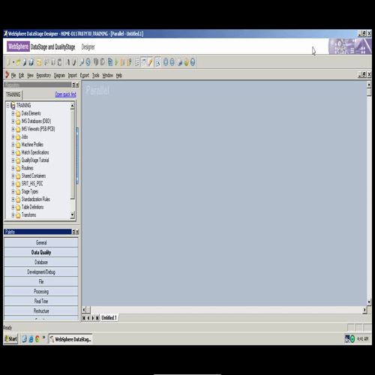
Task: Open the dropdown arrow beside New icon
Action: pos(13,62)
